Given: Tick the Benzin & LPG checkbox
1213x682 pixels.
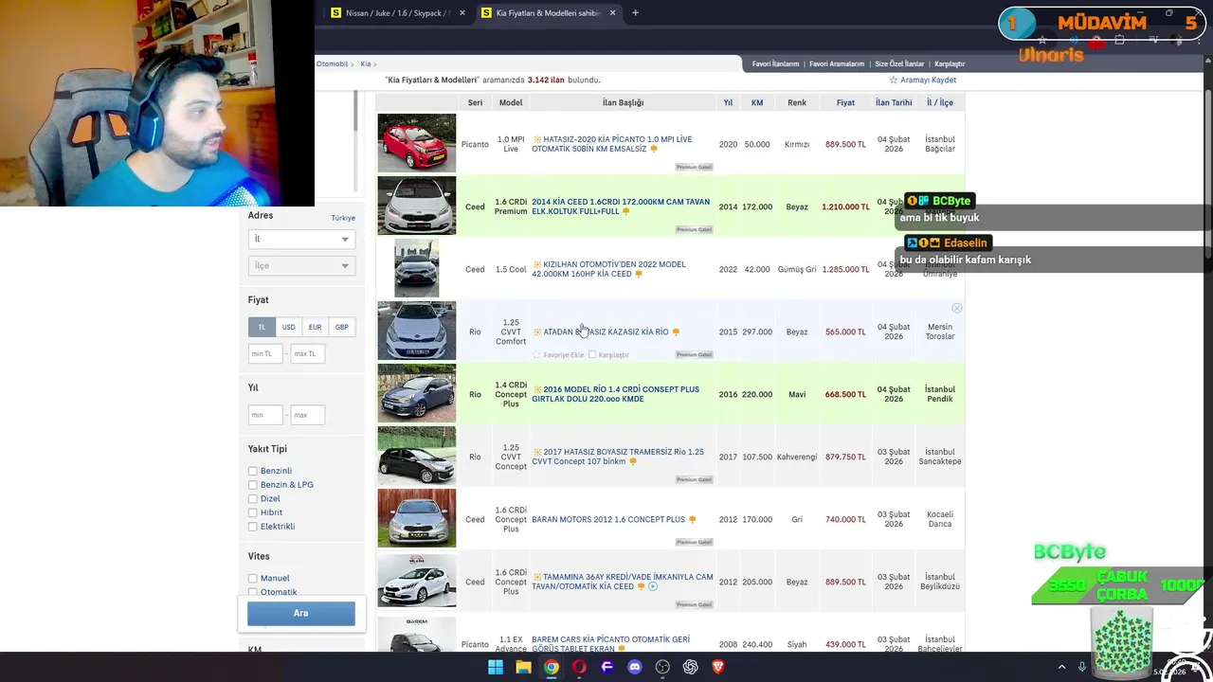Looking at the screenshot, I should tap(253, 485).
